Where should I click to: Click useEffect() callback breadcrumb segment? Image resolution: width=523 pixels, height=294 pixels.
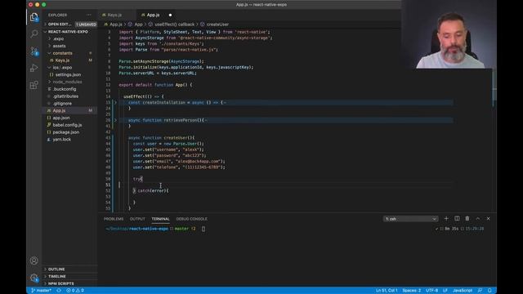coord(174,24)
